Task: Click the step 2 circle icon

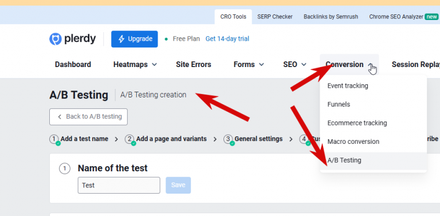Action: click(129, 139)
